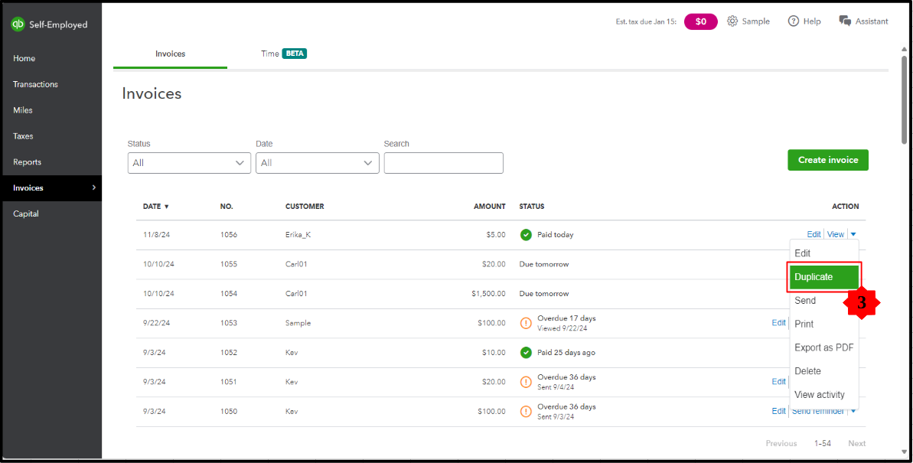Click the scrollbar down arrow
The image size is (913, 463).
point(904,452)
